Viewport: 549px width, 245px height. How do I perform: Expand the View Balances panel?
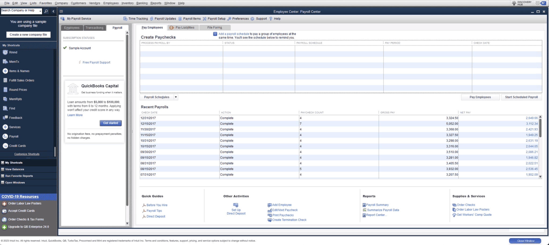point(14,169)
